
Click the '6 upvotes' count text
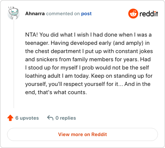(x=27, y=118)
